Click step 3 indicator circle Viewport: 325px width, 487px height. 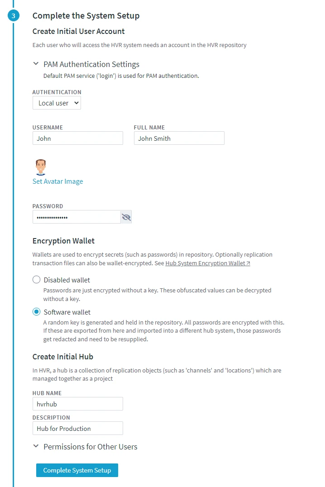(x=13, y=15)
